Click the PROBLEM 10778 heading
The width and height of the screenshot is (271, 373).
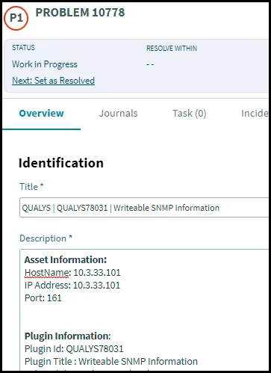pyautogui.click(x=80, y=13)
